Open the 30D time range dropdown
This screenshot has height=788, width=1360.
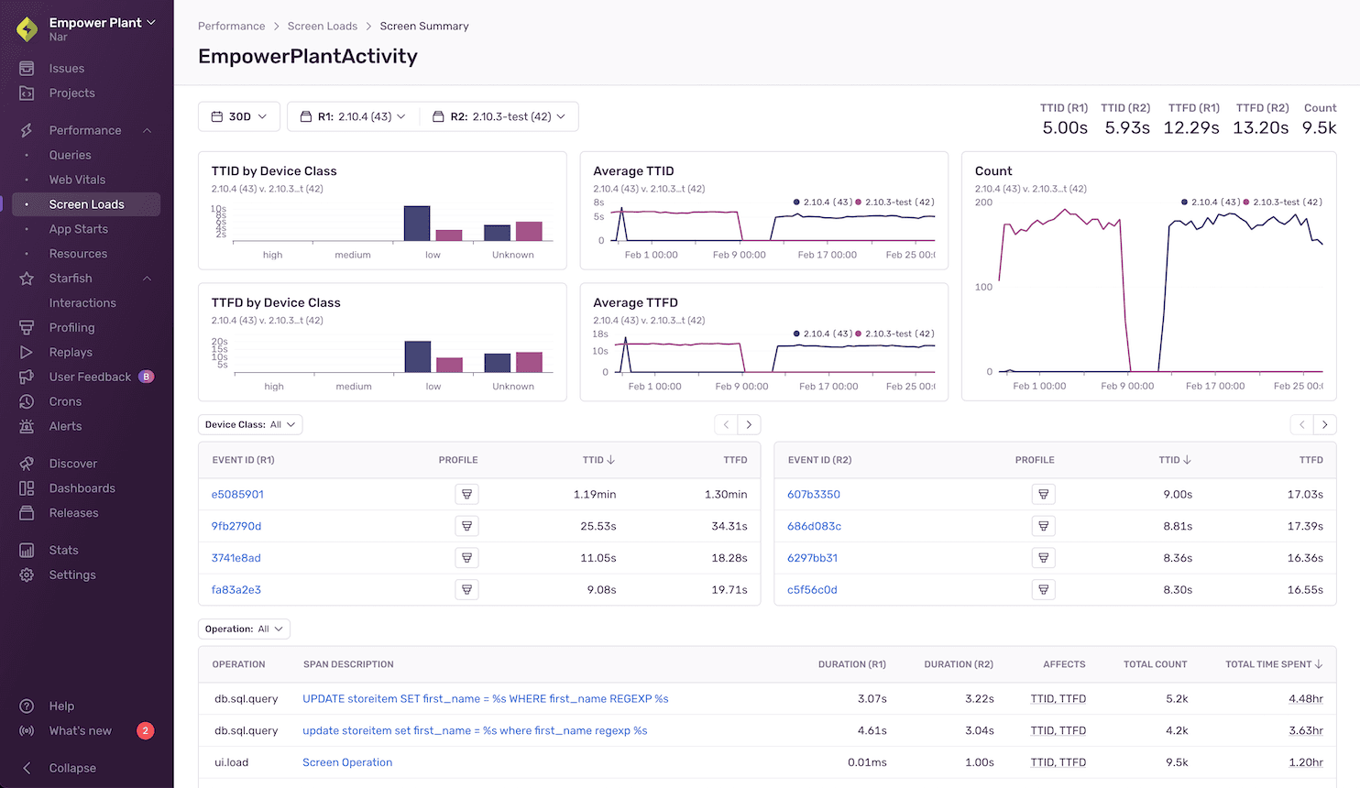pyautogui.click(x=238, y=116)
